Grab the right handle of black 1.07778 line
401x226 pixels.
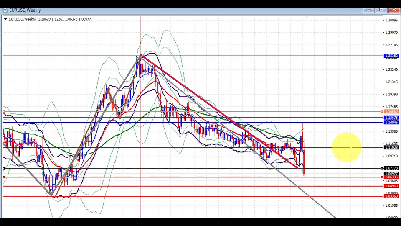click(382, 168)
